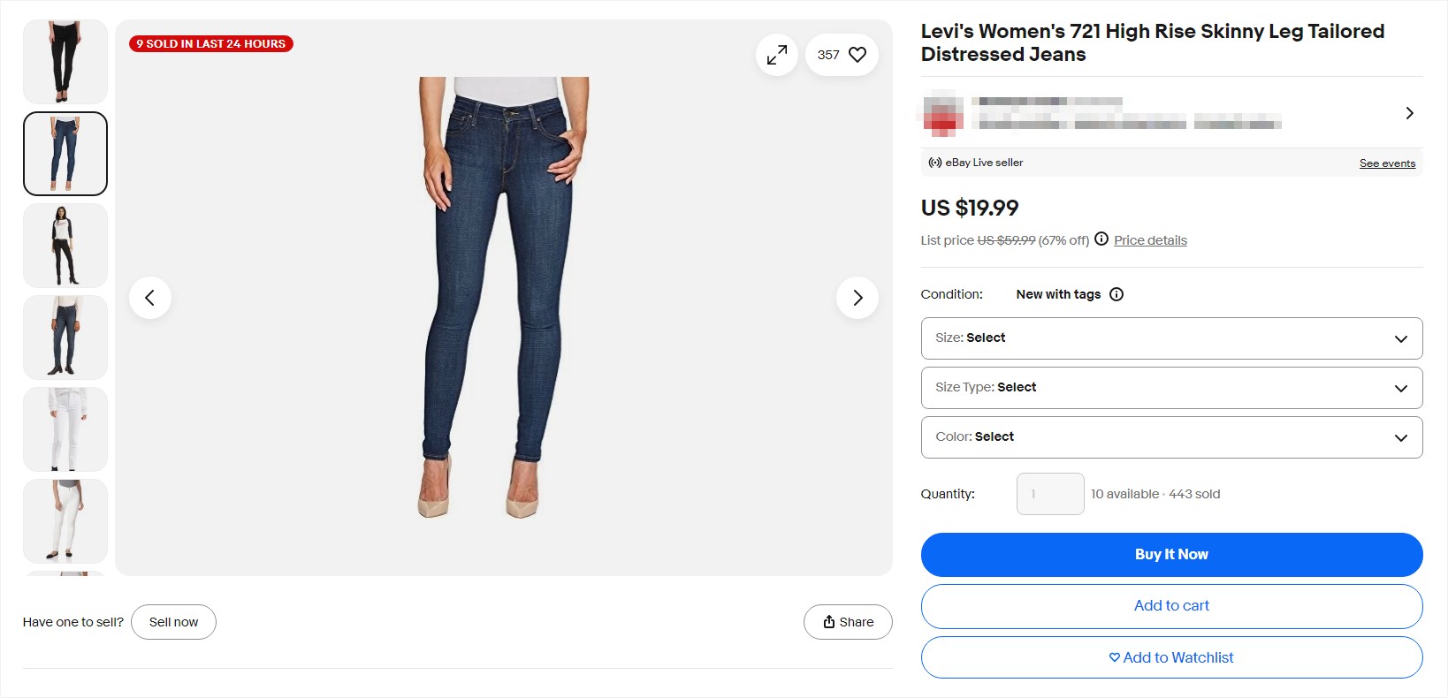This screenshot has height=698, width=1448.
Task: Open the Share dialog for this listing
Action: [x=846, y=621]
